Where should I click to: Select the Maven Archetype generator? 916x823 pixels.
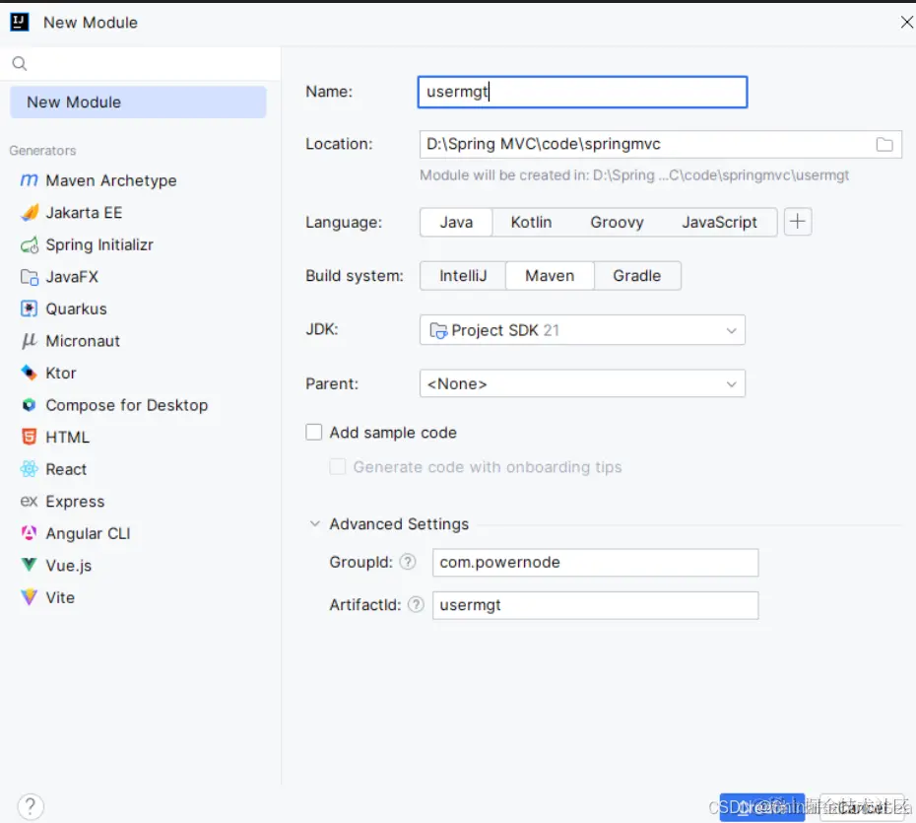[x=98, y=180]
